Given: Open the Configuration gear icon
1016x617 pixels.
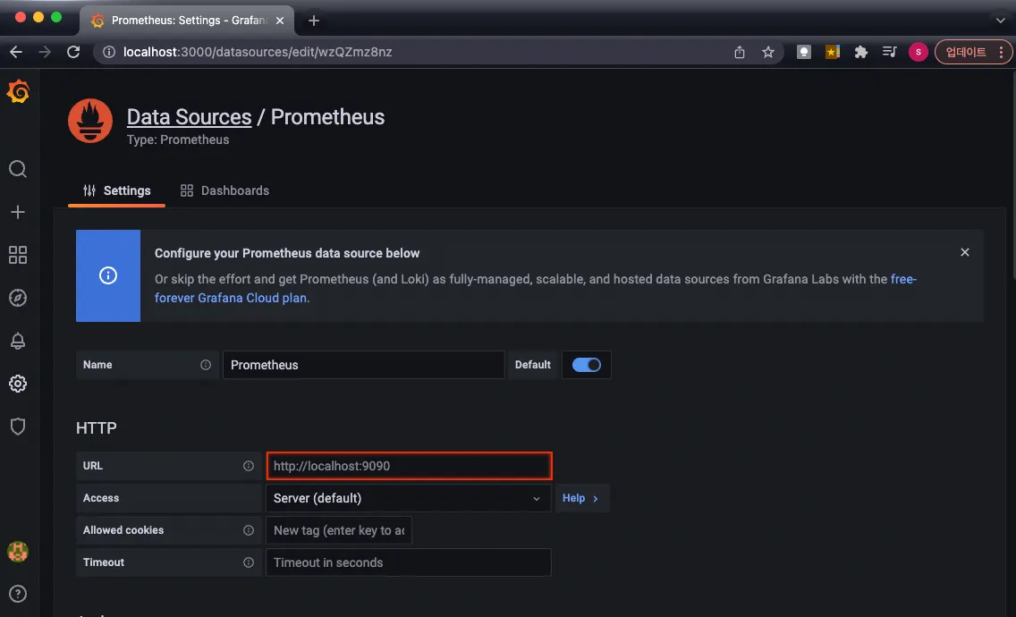Looking at the screenshot, I should tap(18, 384).
